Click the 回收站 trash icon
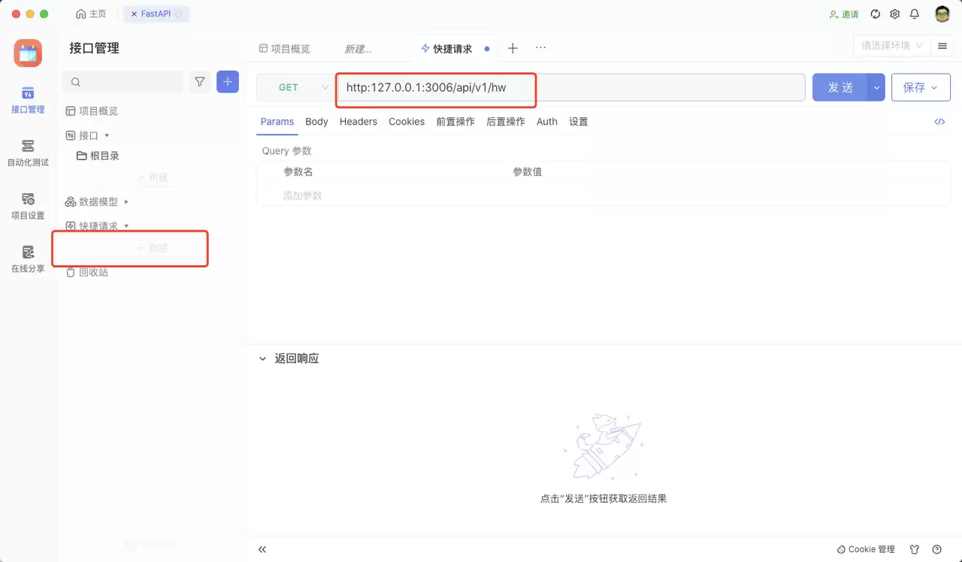This screenshot has width=962, height=562. click(71, 272)
